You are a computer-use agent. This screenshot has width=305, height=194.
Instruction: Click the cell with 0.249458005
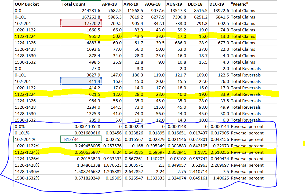tap(81, 146)
